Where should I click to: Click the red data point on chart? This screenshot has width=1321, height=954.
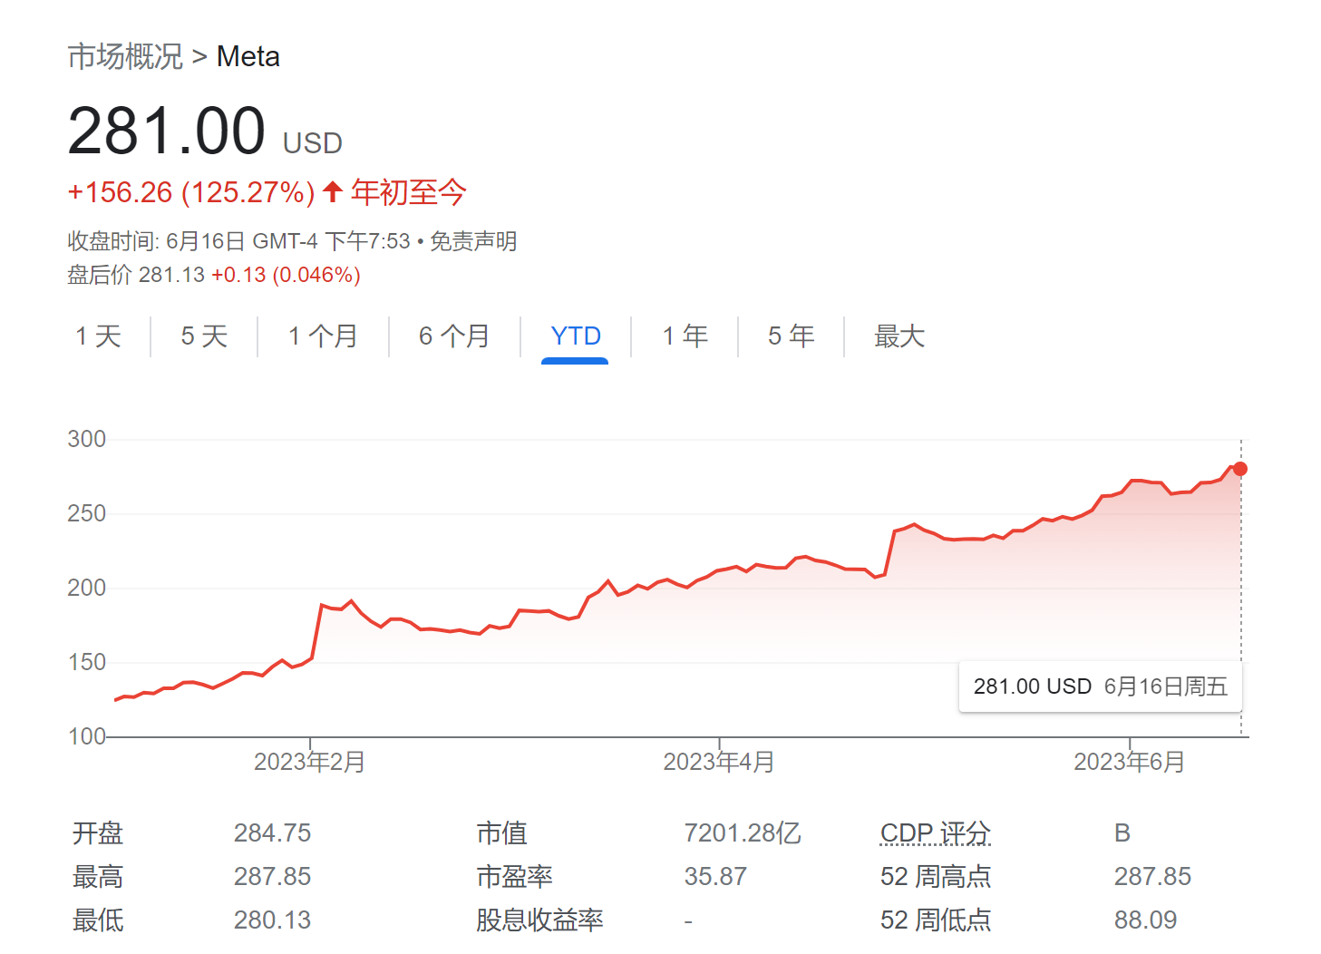tap(1240, 469)
